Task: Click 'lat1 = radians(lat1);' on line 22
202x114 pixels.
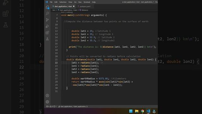Action: (85, 63)
